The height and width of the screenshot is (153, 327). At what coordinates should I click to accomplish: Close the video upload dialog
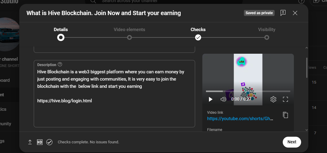click(x=295, y=13)
